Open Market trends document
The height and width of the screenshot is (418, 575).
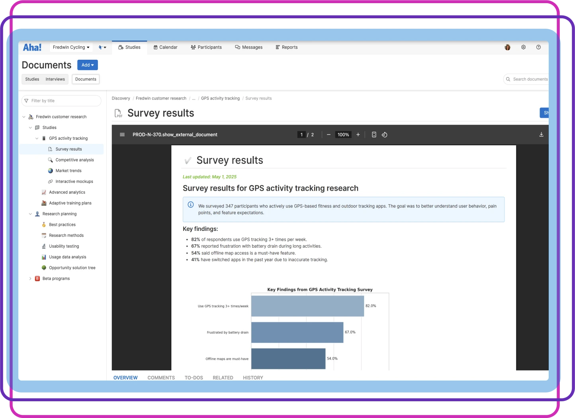(68, 171)
